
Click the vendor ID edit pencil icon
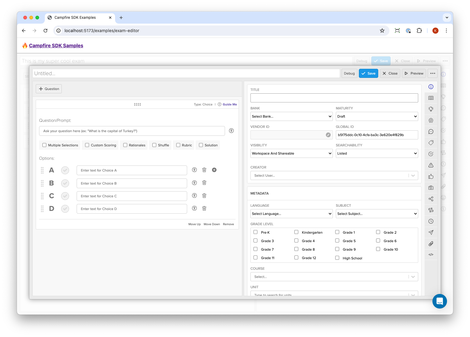click(328, 135)
